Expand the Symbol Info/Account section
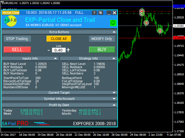The width and height of the screenshot is (185, 138). click(114, 99)
